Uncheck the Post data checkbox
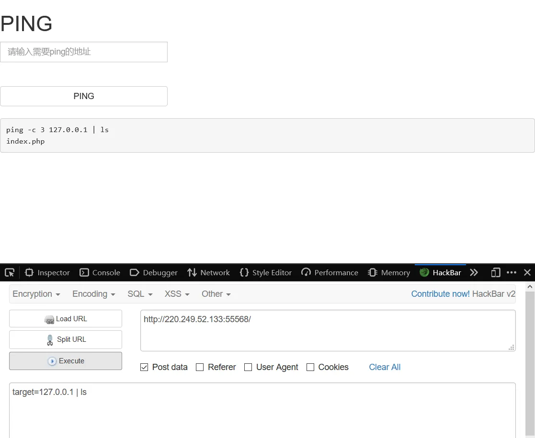Image resolution: width=535 pixels, height=438 pixels. click(x=144, y=367)
